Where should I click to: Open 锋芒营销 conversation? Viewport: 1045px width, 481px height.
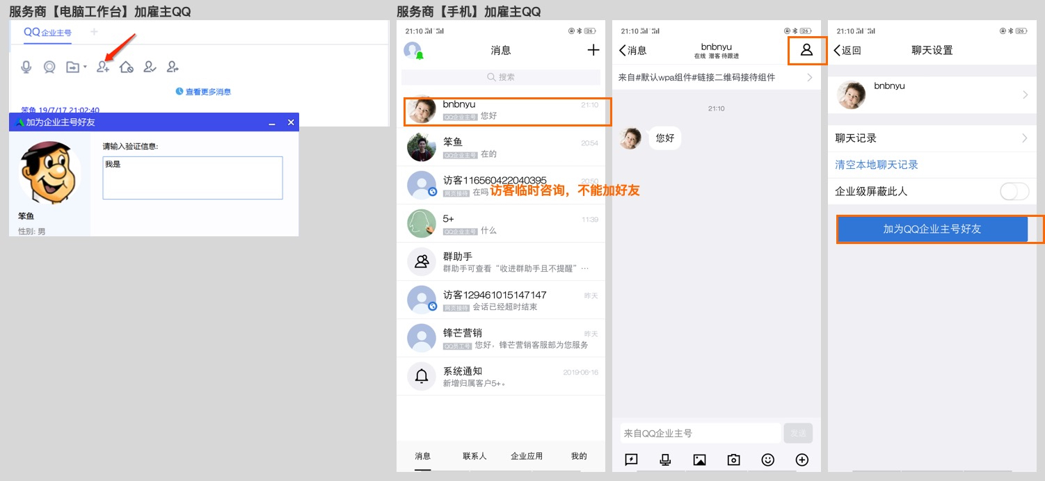coord(501,339)
